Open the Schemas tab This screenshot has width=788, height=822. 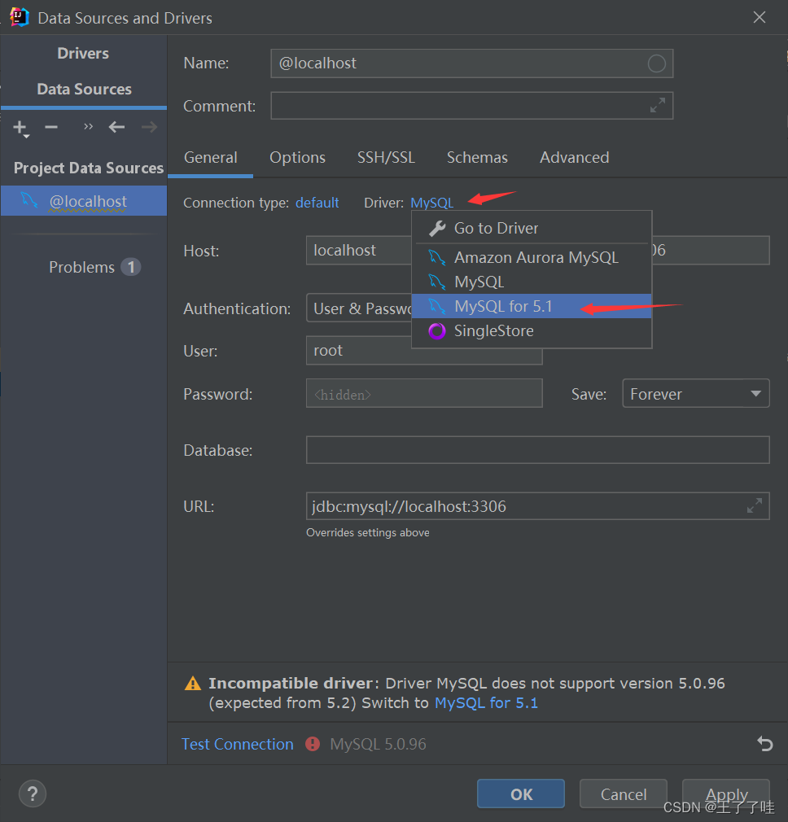477,157
